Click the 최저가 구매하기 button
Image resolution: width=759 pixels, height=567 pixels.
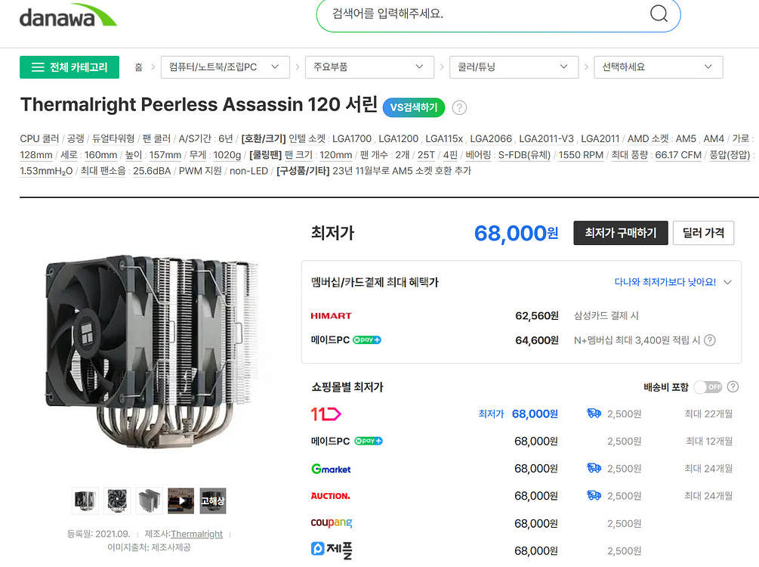click(620, 233)
